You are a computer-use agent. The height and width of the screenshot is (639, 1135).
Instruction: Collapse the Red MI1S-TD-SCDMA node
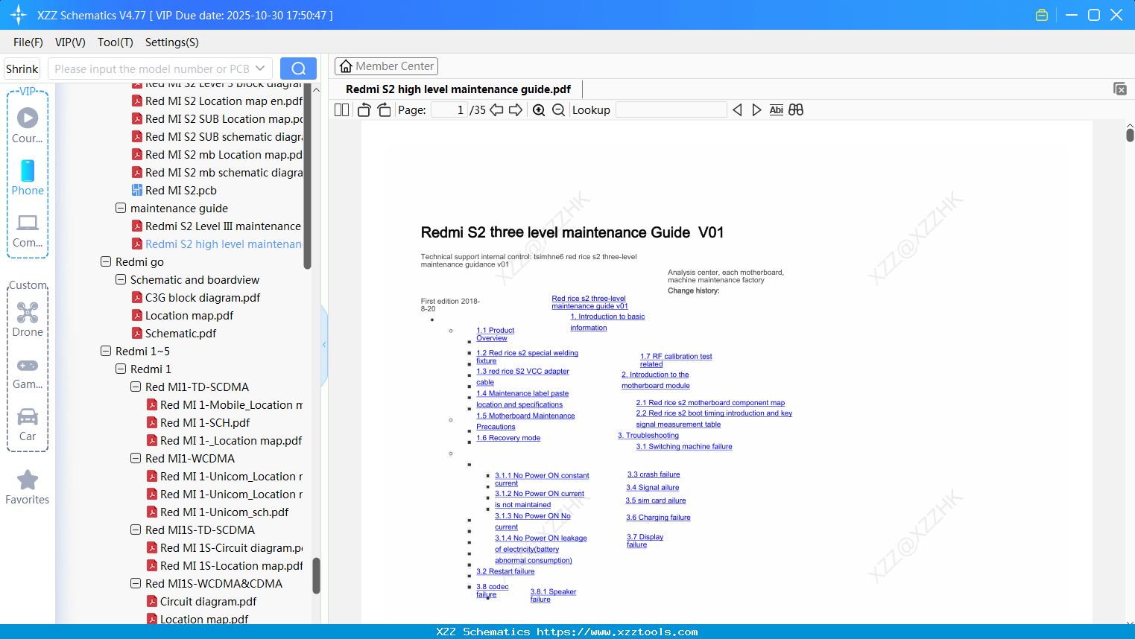(x=136, y=530)
